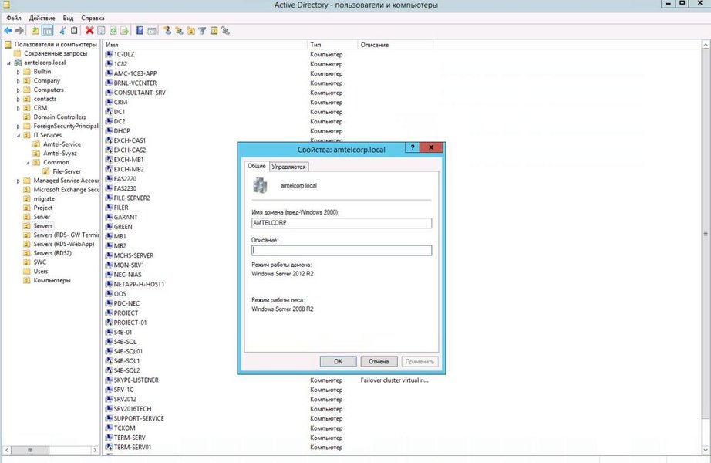Screen dimensions: 711x463
Task: Click the Отмена button
Action: tap(379, 361)
